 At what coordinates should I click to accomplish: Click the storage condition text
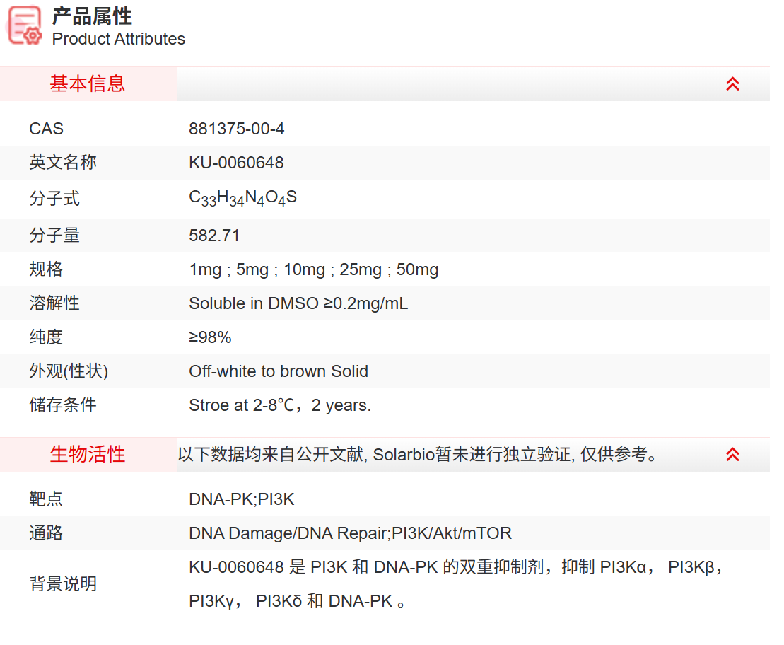[279, 405]
